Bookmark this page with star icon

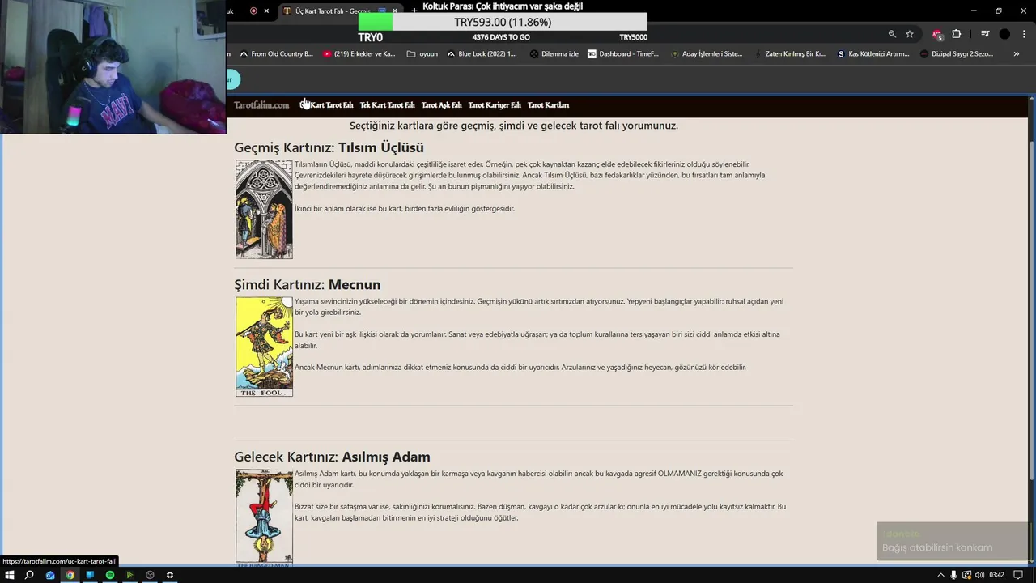910,34
